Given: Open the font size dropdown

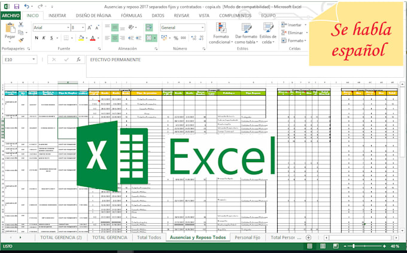Looking at the screenshot, I should tap(83, 28).
